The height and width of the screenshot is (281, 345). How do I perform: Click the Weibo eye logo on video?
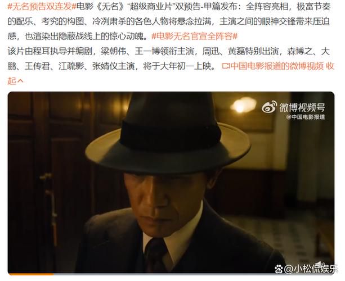click(270, 107)
